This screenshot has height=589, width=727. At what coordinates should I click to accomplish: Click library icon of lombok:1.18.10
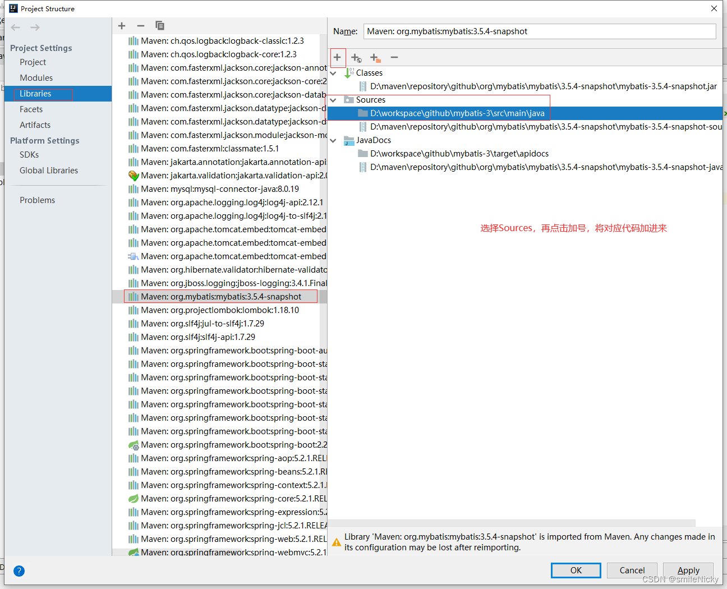coord(134,310)
